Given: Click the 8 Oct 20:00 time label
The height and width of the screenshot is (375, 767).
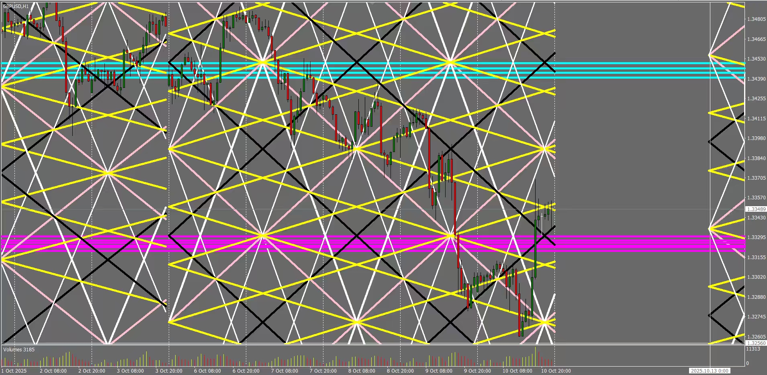Looking at the screenshot, I should coord(400,371).
